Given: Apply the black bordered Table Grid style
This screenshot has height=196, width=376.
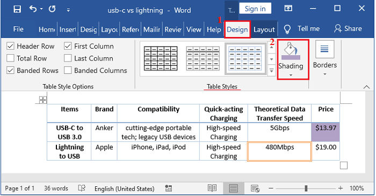Looking at the screenshot, I should (x=161, y=58).
